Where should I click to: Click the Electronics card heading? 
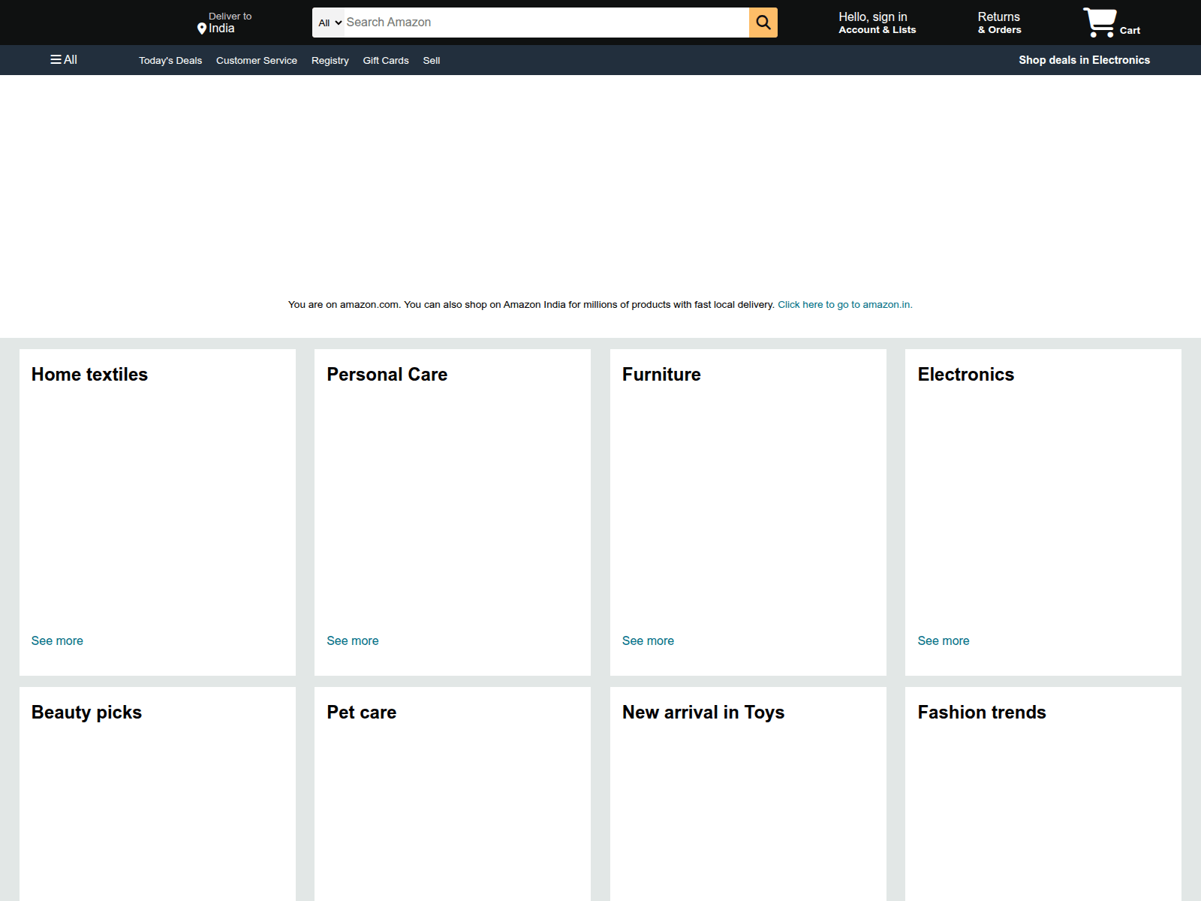point(966,375)
